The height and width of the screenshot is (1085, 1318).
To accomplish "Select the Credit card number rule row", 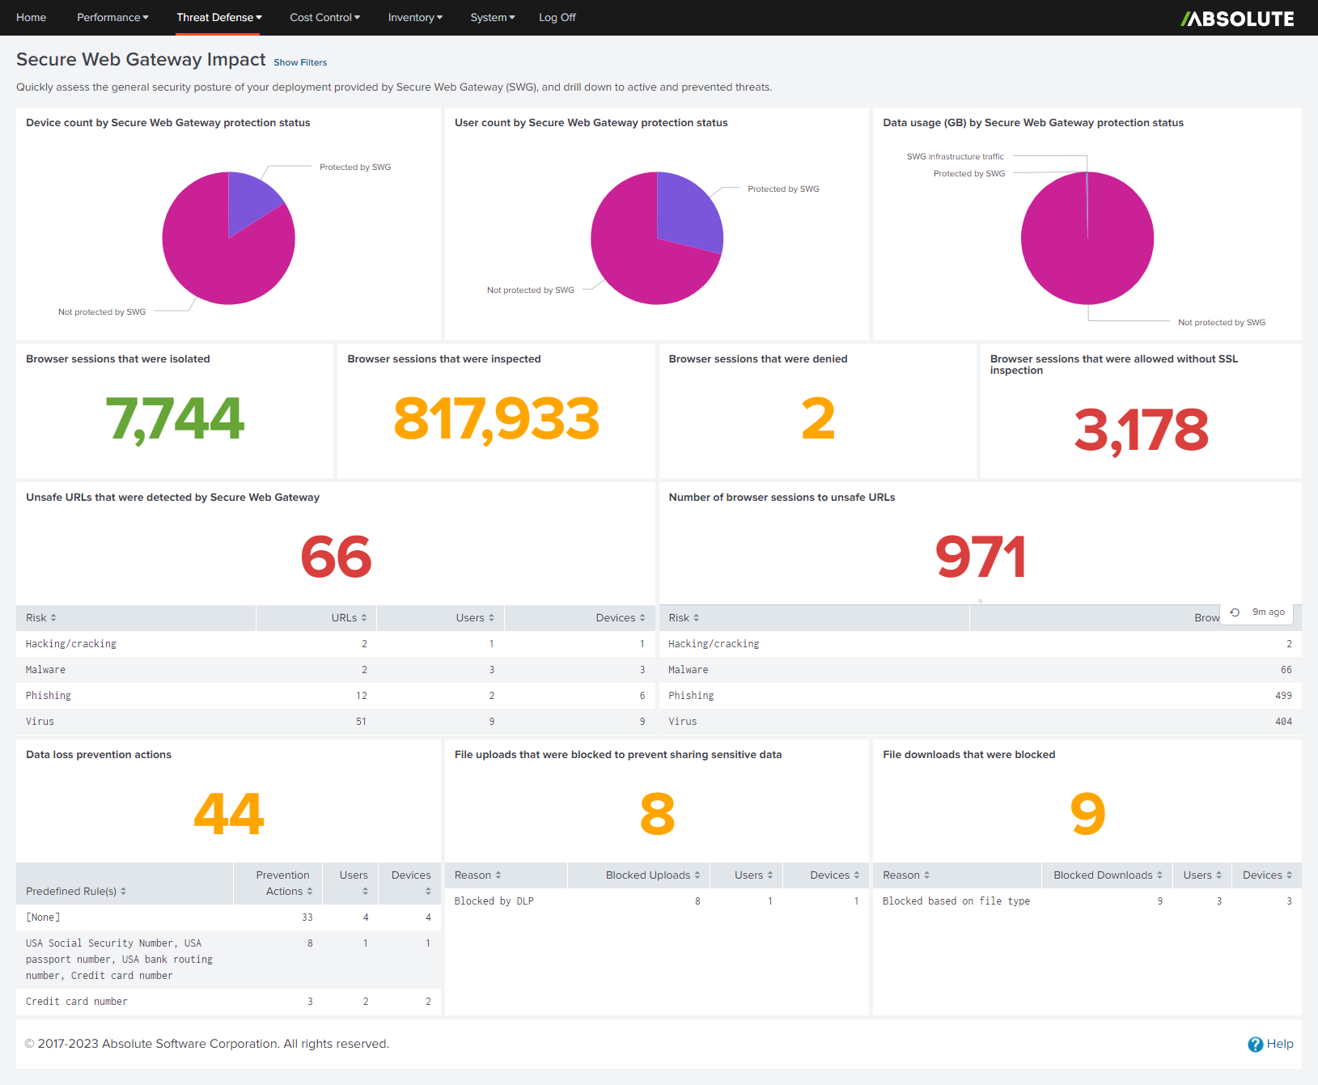I will (x=228, y=1002).
